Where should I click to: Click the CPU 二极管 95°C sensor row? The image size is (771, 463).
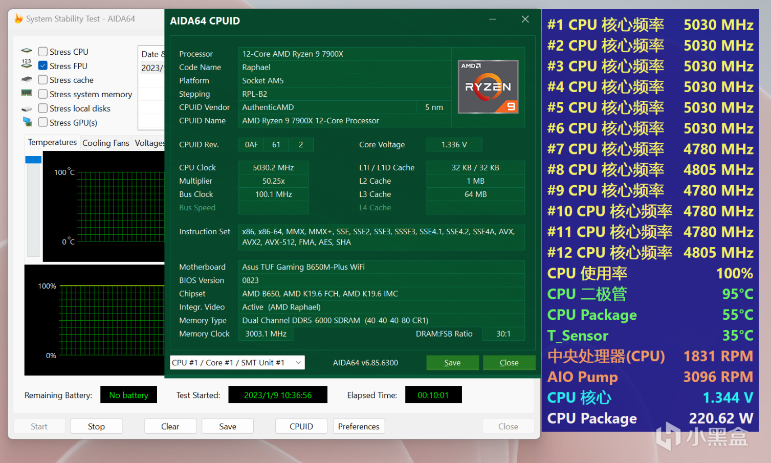click(x=650, y=294)
